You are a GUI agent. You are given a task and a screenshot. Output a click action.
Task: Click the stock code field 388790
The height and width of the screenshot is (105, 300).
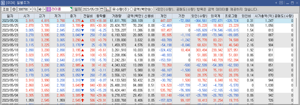[x=23, y=9]
